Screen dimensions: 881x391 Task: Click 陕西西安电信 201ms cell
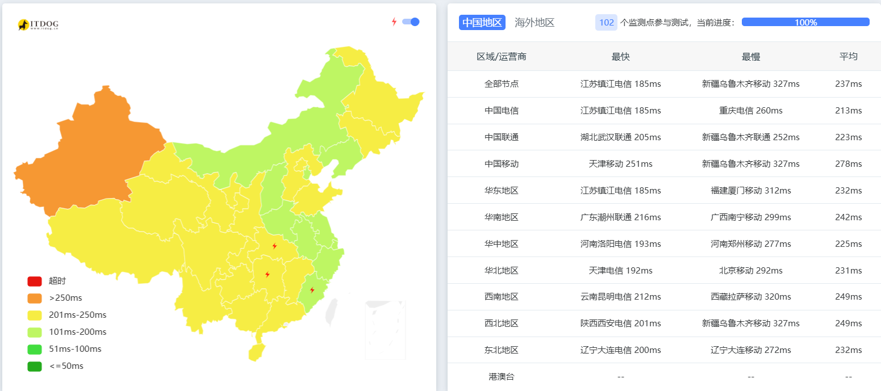(x=620, y=323)
